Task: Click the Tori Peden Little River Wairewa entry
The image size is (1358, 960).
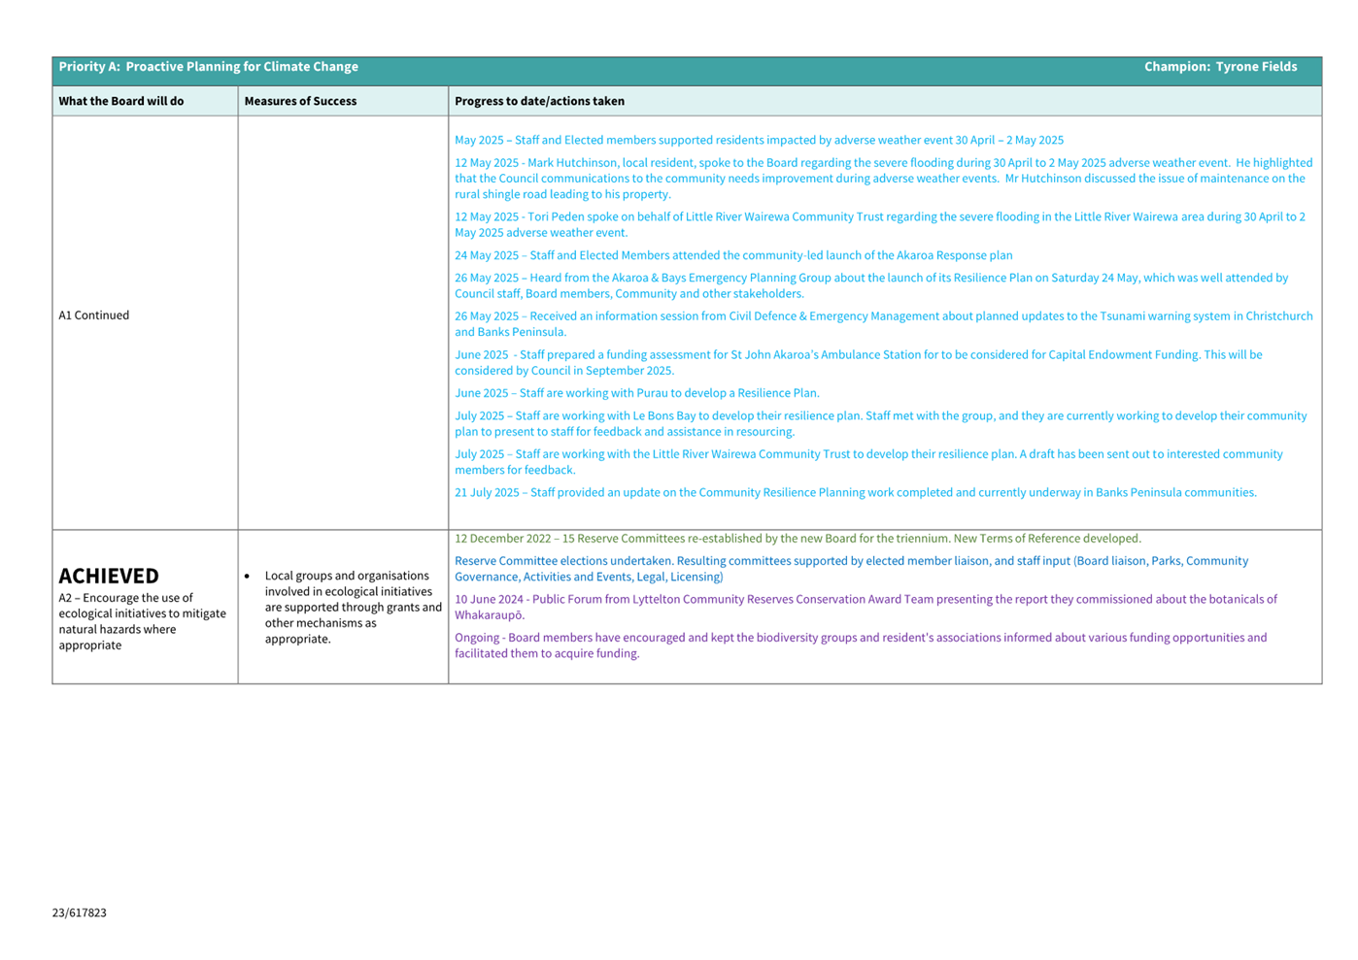Action: click(x=879, y=224)
